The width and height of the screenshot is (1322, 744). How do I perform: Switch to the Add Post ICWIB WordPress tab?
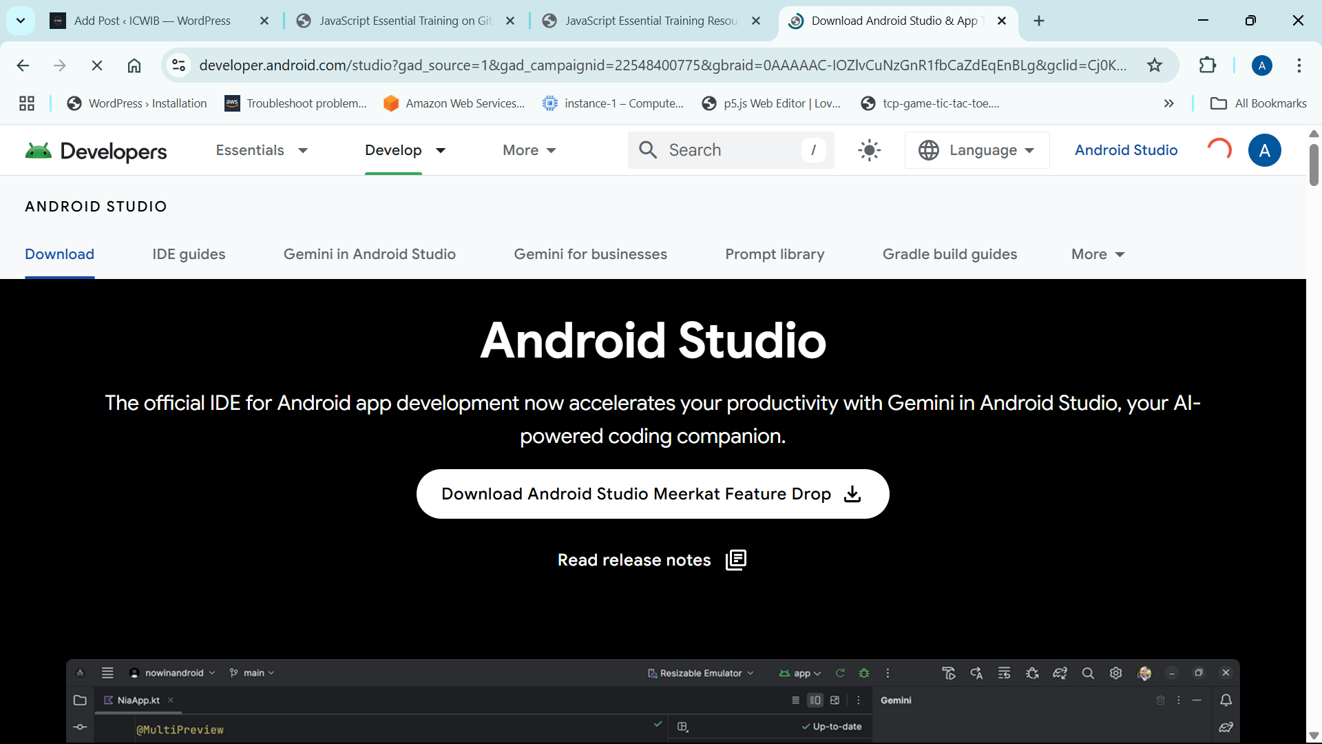click(160, 21)
